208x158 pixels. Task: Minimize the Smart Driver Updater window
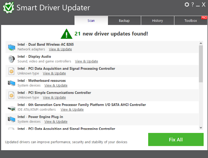198,5
